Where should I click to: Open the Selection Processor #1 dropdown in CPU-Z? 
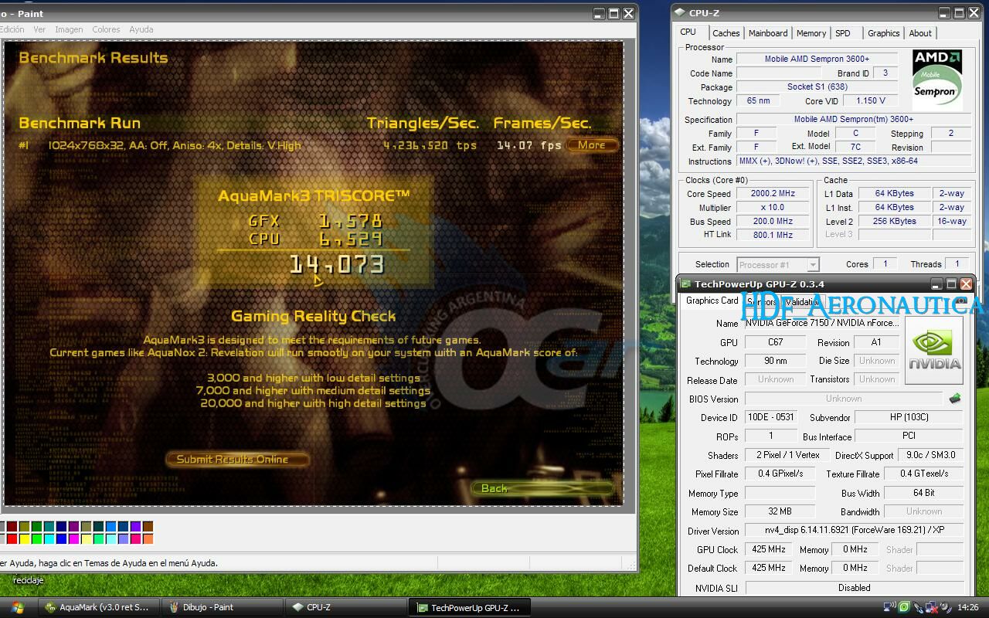coord(777,264)
